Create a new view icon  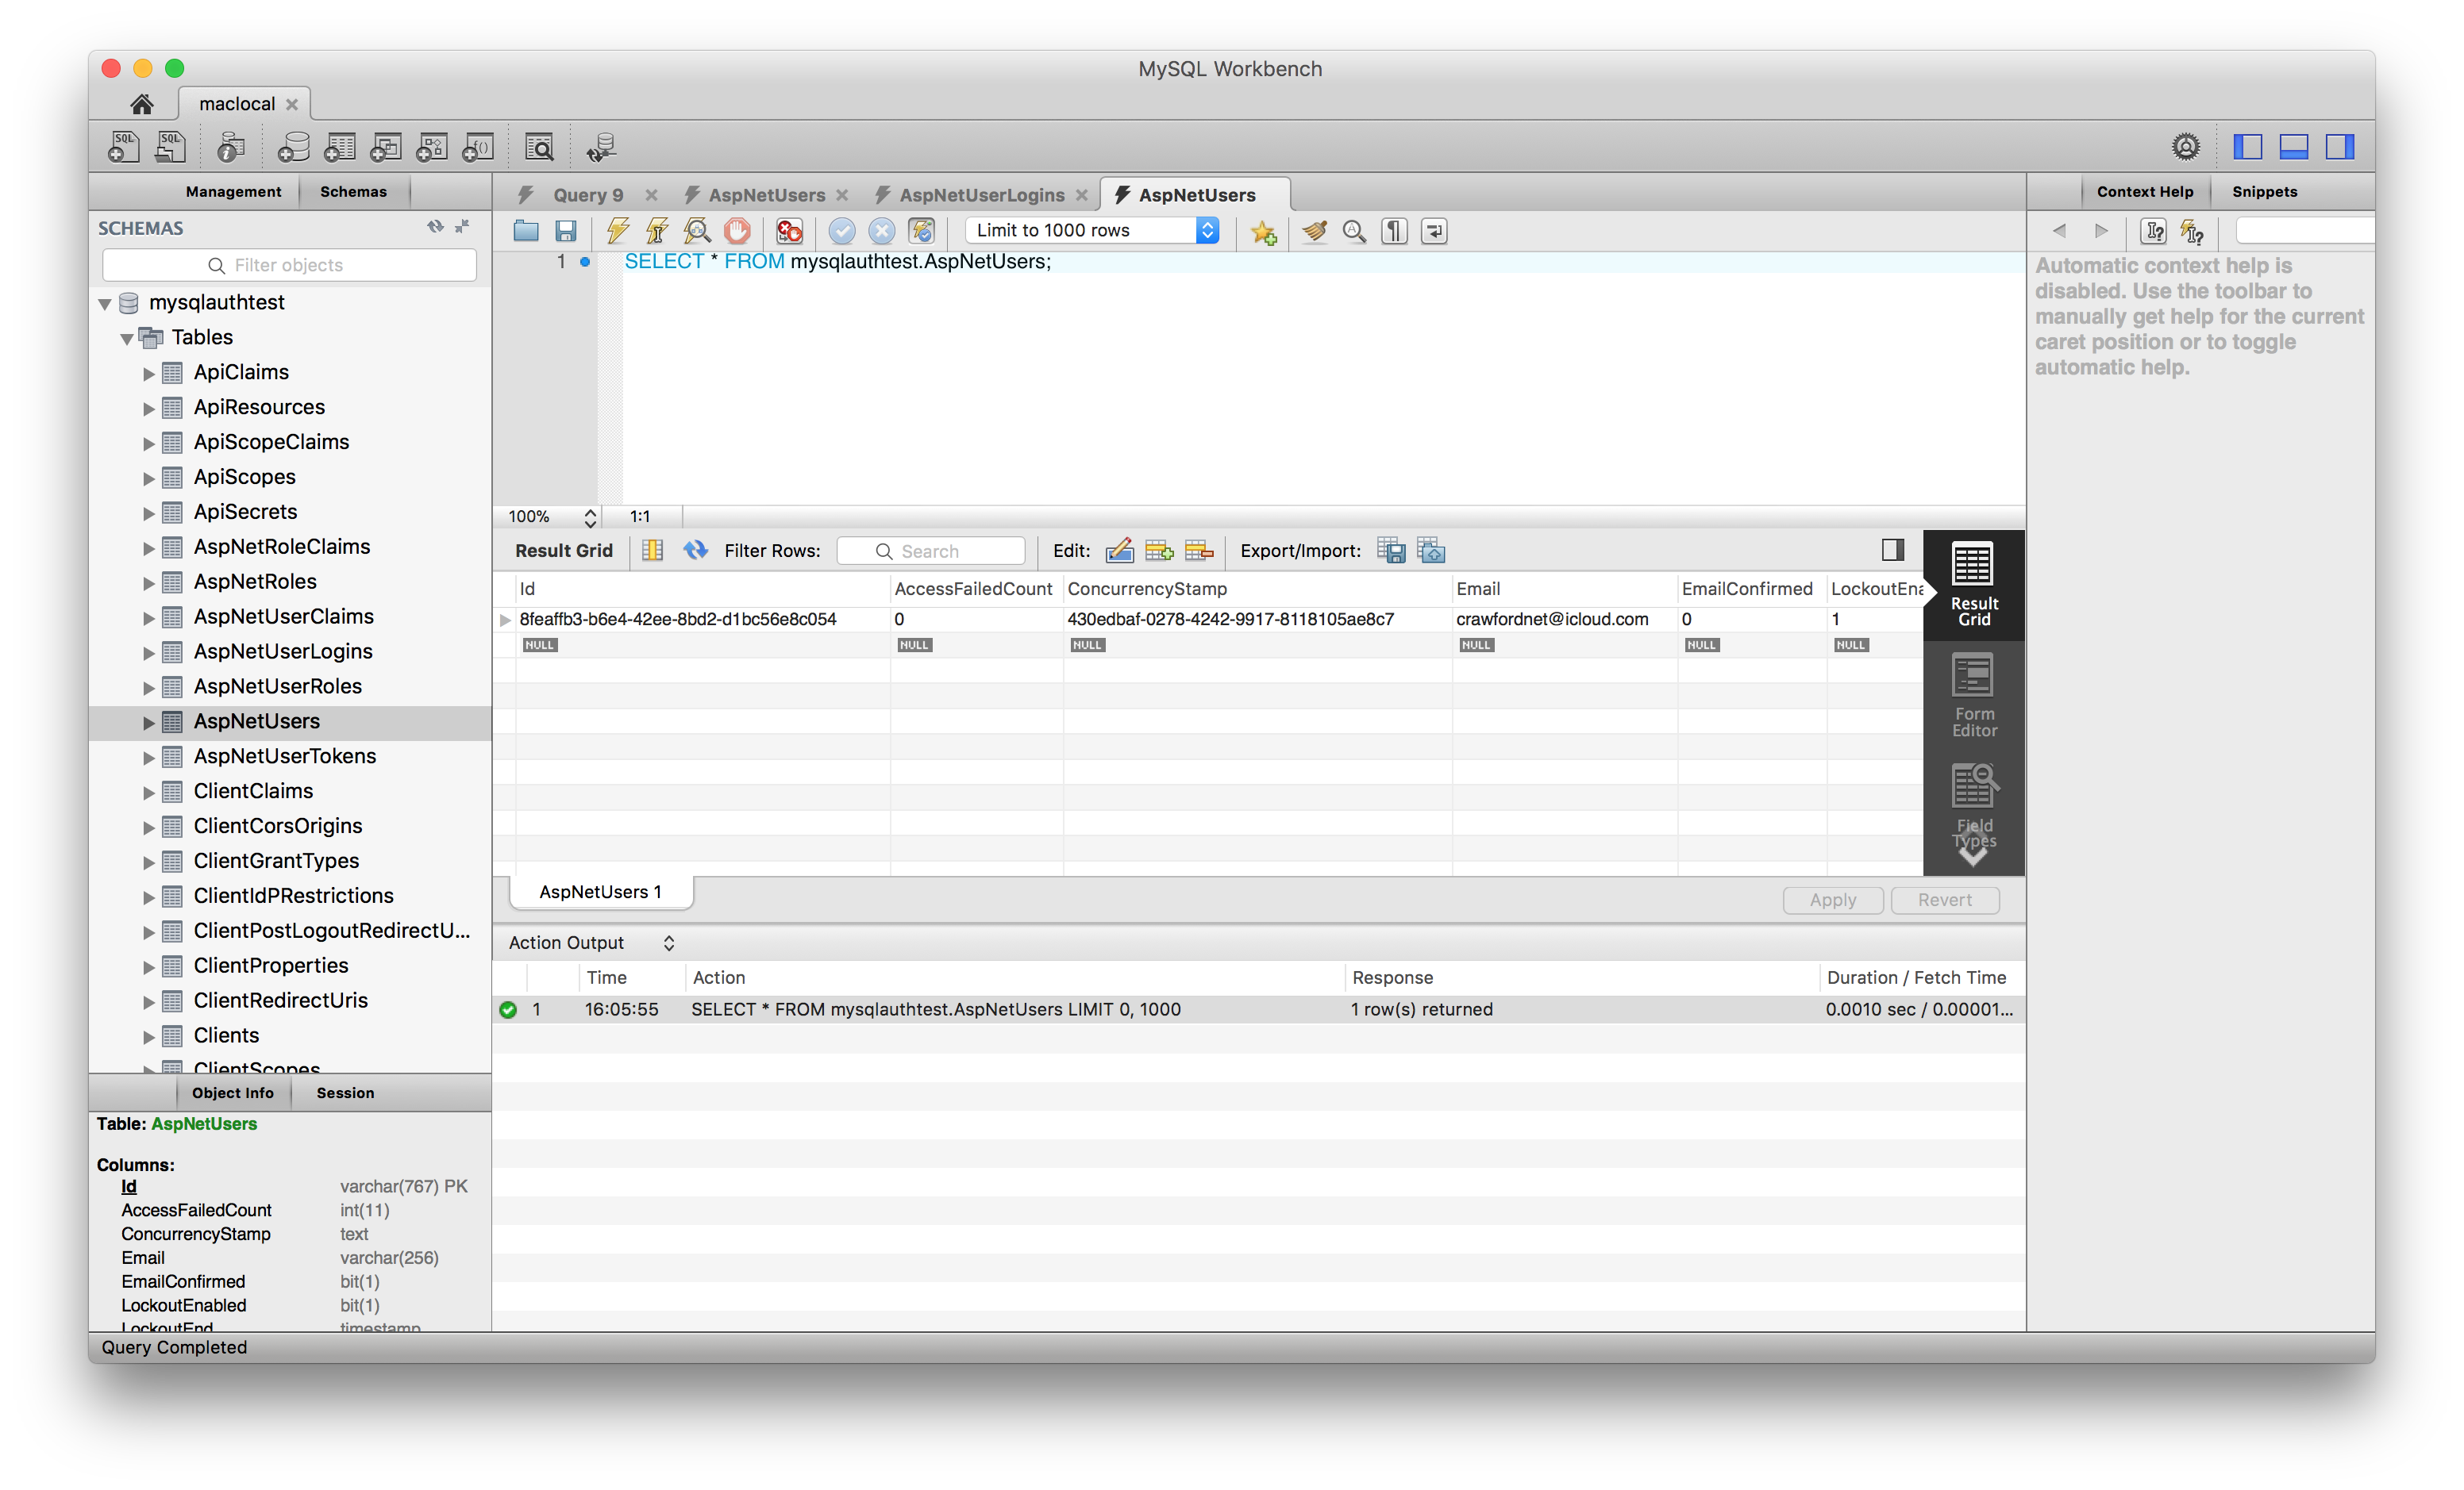pyautogui.click(x=385, y=147)
